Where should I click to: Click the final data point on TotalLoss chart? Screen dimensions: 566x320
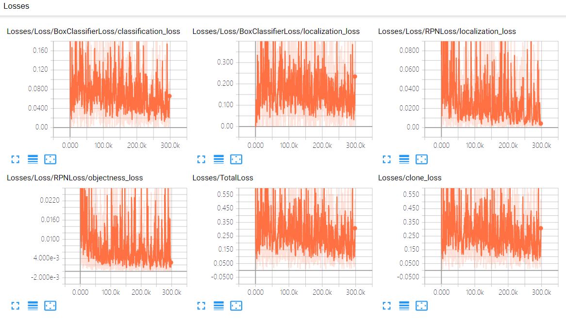tap(354, 228)
